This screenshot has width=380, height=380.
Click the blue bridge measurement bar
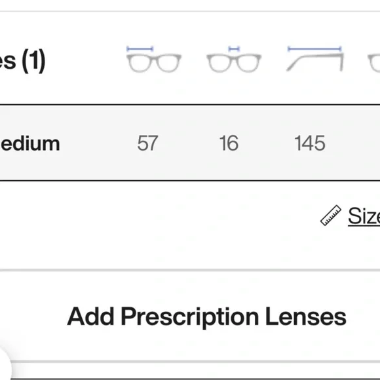tap(234, 48)
